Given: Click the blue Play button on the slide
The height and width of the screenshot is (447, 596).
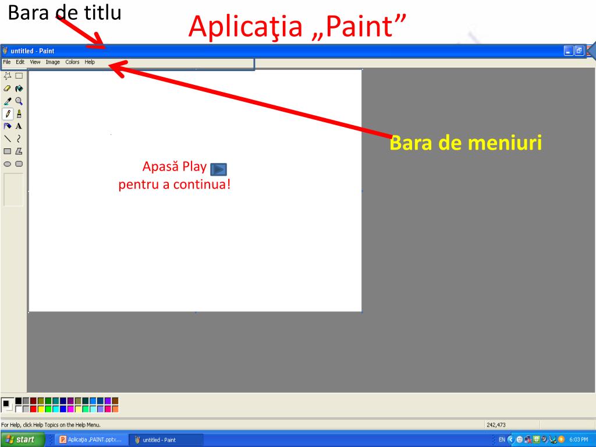Looking at the screenshot, I should (219, 169).
